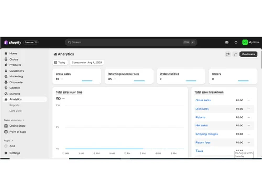The width and height of the screenshot is (262, 196).
Task: Open the Orders fulfilled card
Action: [x=181, y=76]
